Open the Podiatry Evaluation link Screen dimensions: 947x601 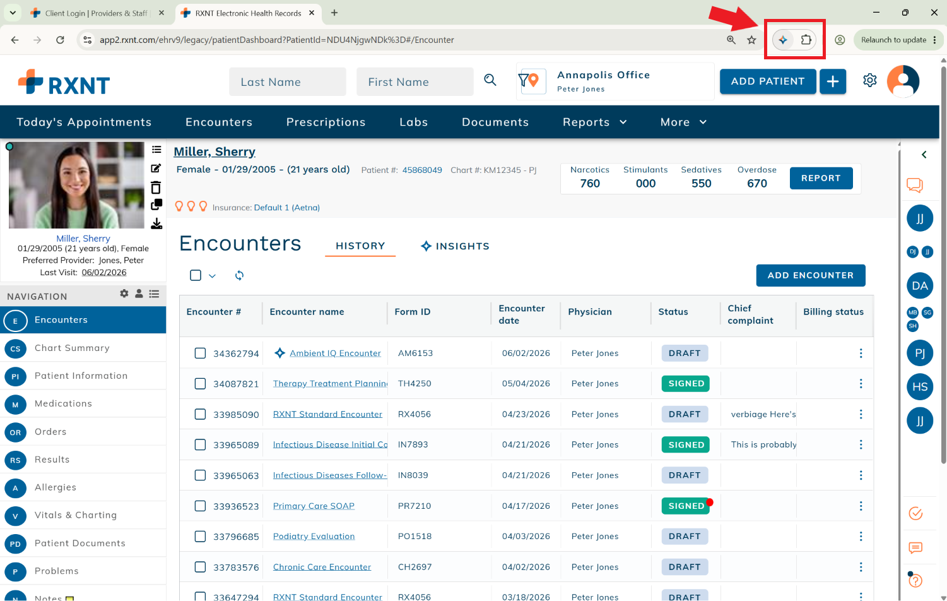(x=314, y=536)
